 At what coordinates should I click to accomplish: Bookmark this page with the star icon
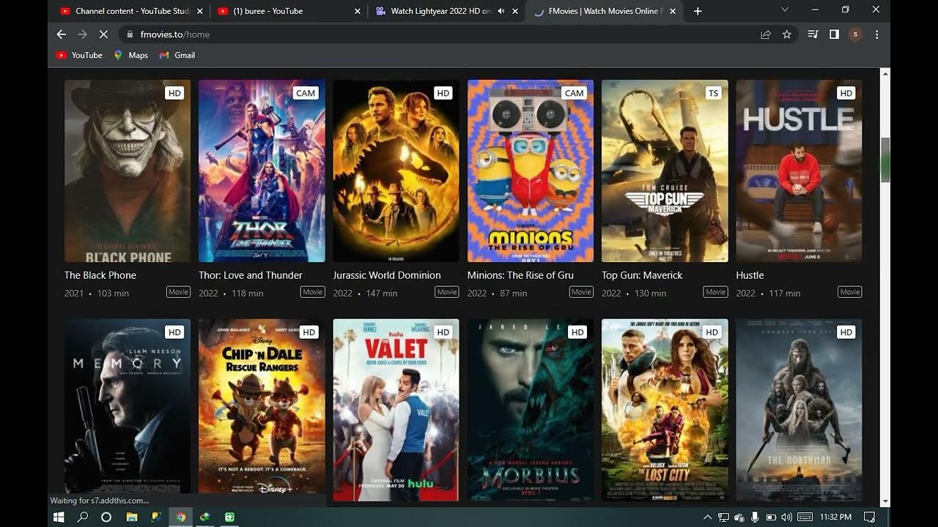[x=786, y=34]
